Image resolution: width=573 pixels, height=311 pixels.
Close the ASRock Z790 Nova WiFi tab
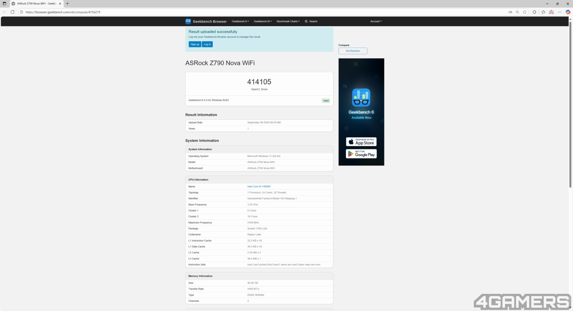60,4
